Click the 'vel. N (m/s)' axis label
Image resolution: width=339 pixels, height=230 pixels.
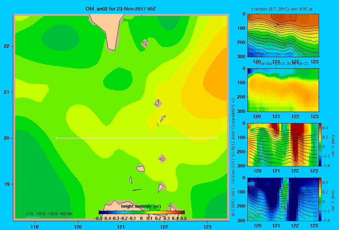pos(333,146)
